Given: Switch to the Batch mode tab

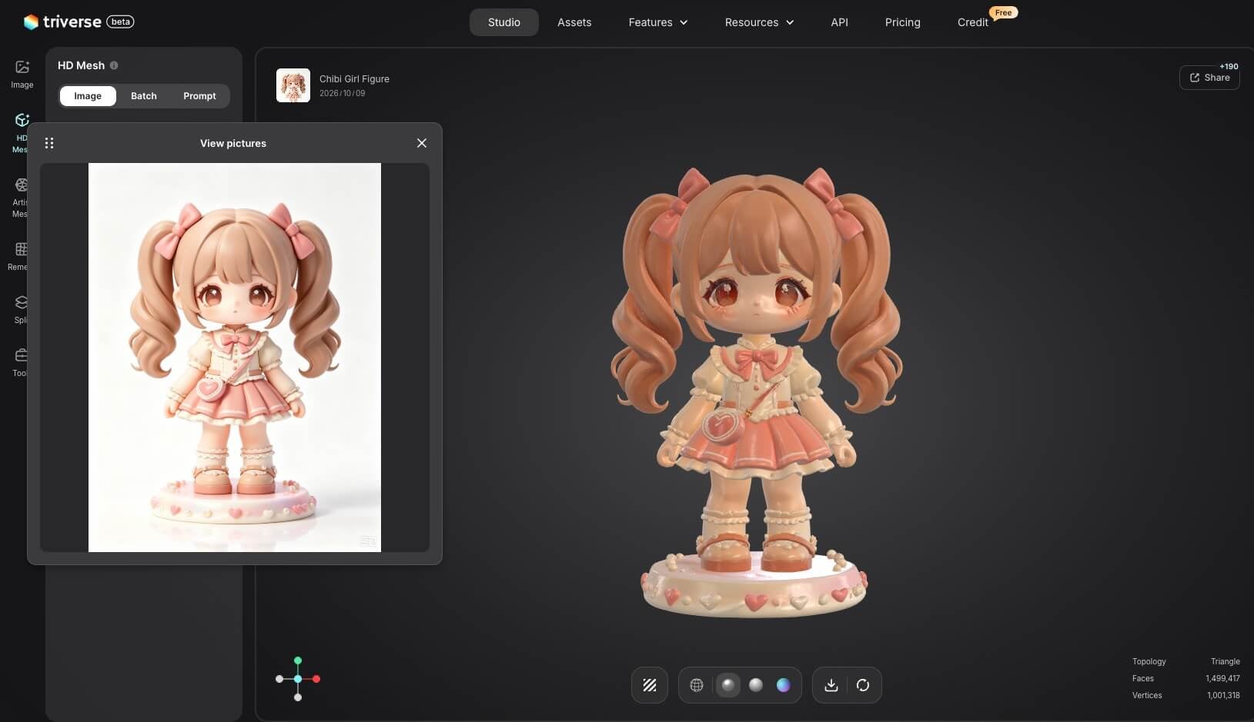Looking at the screenshot, I should point(144,96).
